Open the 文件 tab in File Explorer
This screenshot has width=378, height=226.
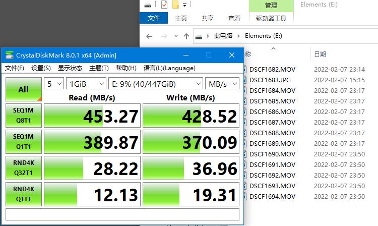[x=154, y=18]
